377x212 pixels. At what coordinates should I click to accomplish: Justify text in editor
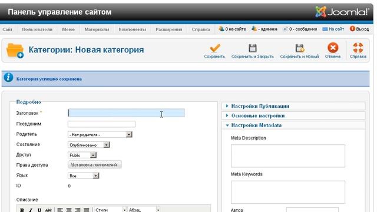tap(87, 210)
